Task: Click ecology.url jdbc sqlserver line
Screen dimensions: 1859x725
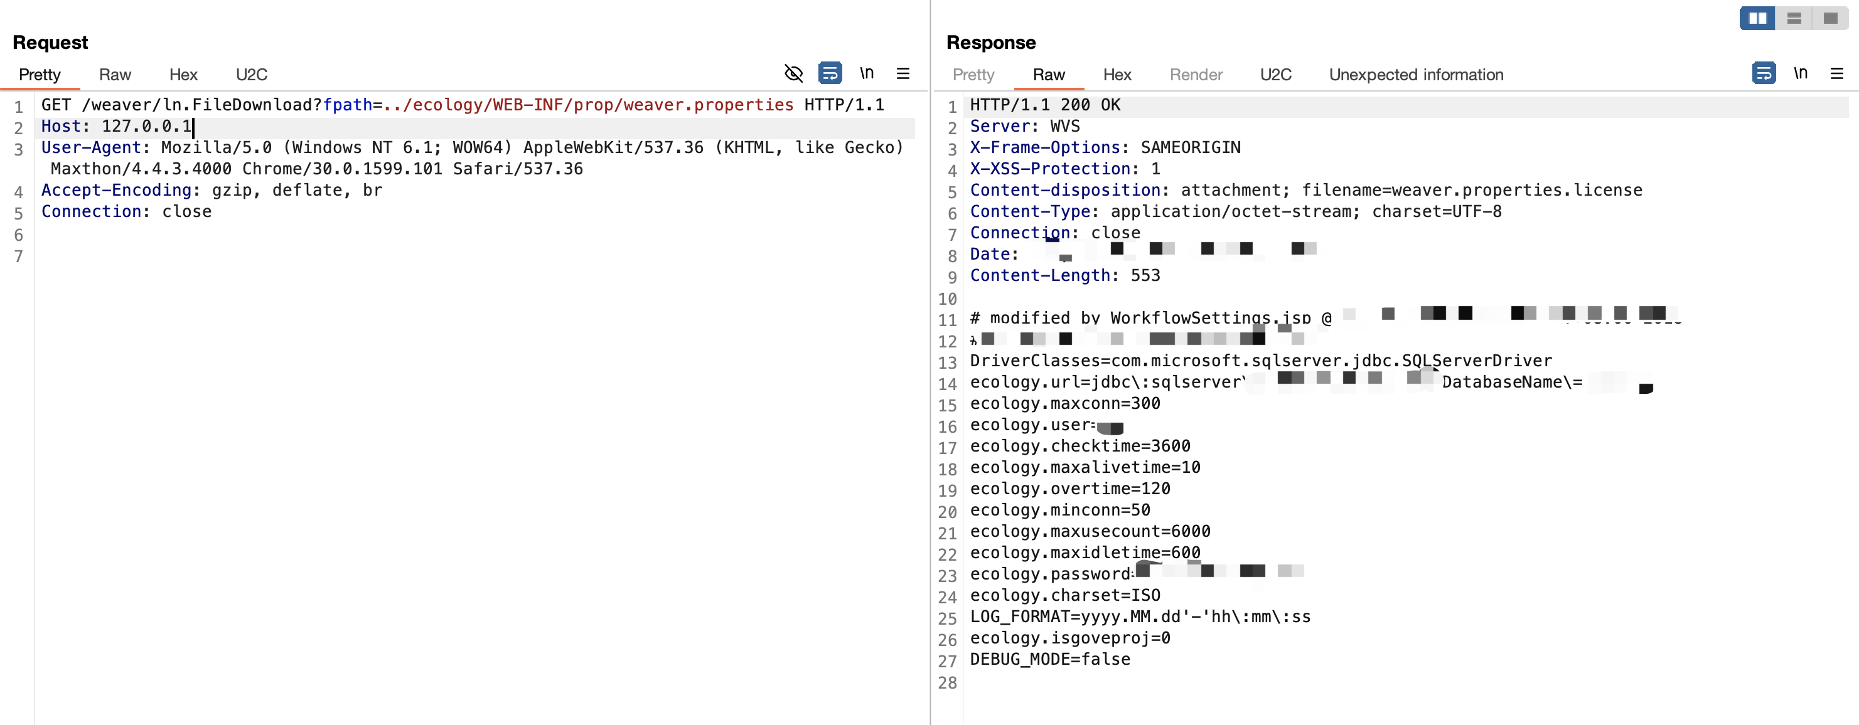Action: [x=1311, y=383]
